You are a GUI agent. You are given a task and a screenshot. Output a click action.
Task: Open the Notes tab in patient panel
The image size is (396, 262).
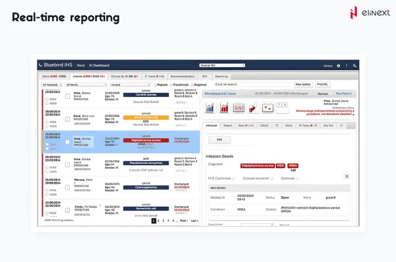click(288, 125)
